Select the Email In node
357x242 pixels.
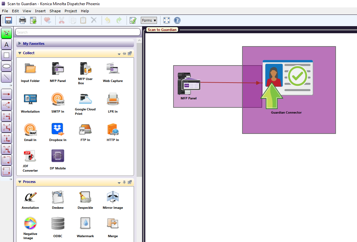tap(30, 133)
